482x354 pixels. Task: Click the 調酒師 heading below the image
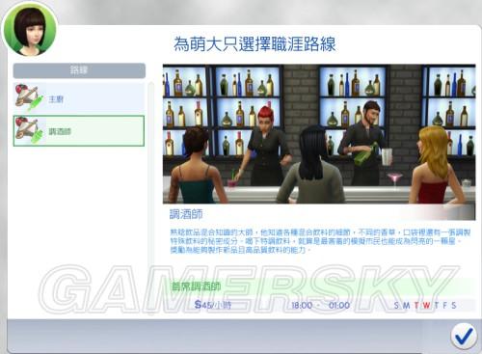(x=186, y=214)
